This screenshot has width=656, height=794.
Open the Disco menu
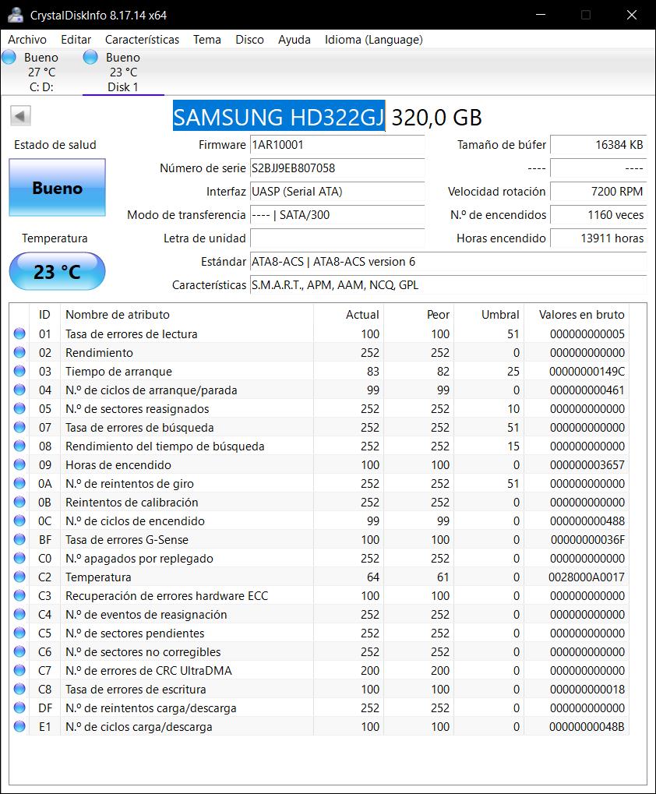(249, 40)
